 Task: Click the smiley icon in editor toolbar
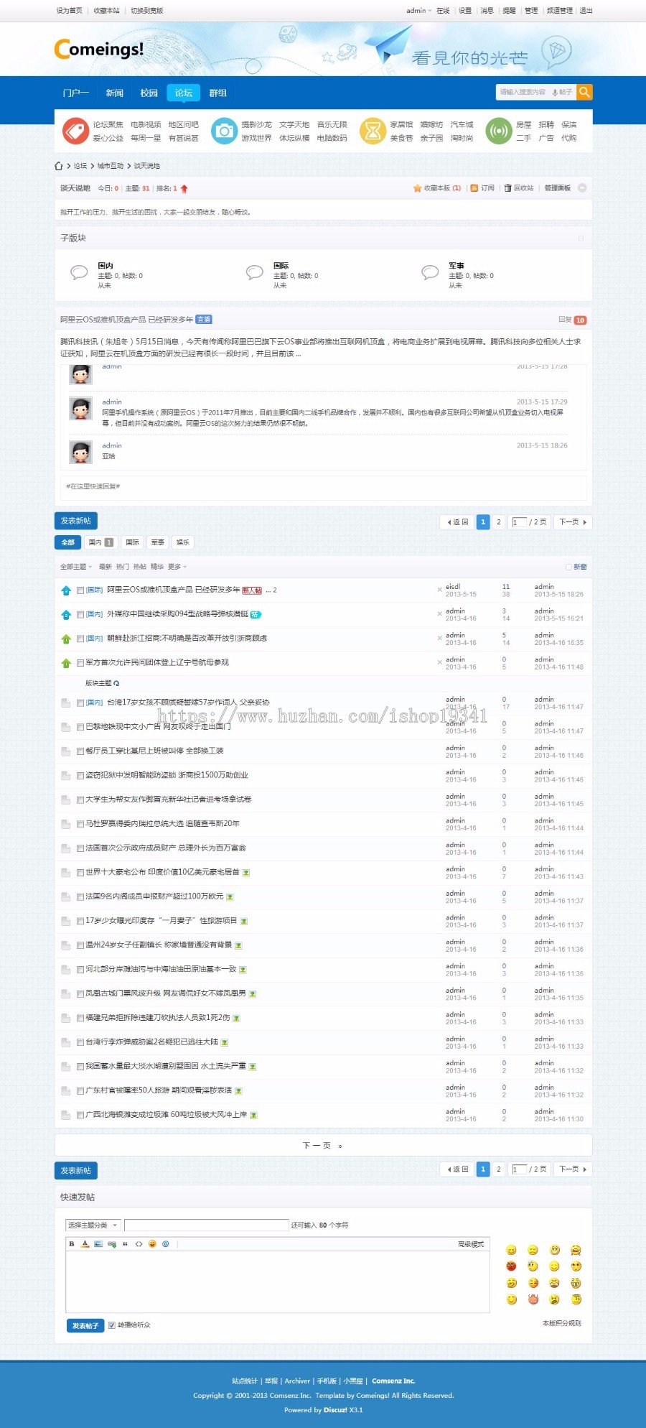coord(152,1244)
